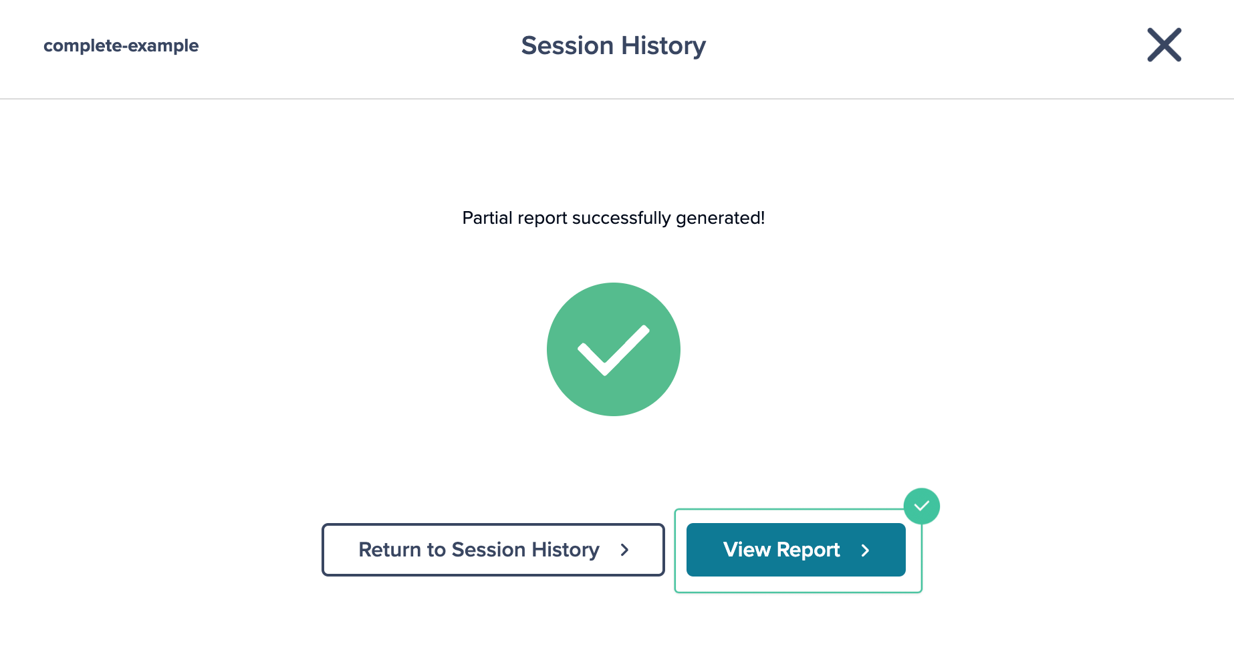Click the word 'Partial' in the status message
This screenshot has height=652, width=1234.
point(487,218)
